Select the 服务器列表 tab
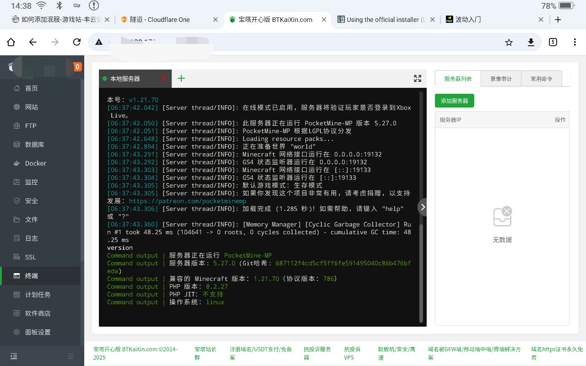Image resolution: width=586 pixels, height=366 pixels. click(458, 79)
